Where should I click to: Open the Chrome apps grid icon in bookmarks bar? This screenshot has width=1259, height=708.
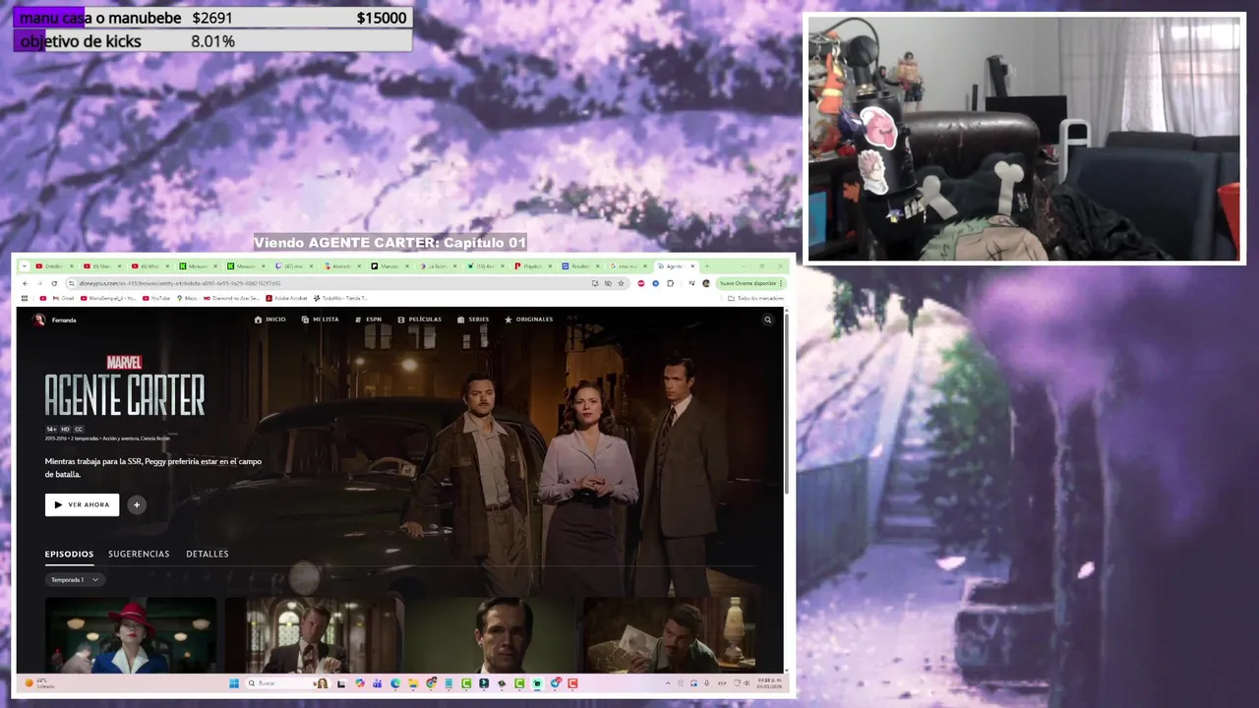tap(25, 298)
